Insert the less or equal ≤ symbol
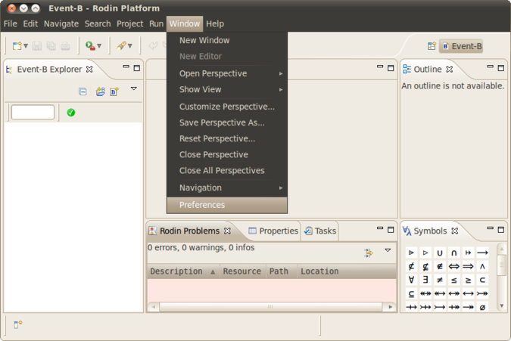 click(454, 280)
